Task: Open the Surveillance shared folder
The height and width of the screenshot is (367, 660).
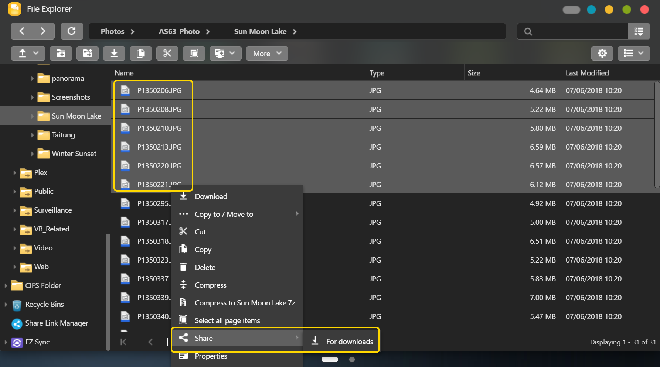Action: click(53, 210)
